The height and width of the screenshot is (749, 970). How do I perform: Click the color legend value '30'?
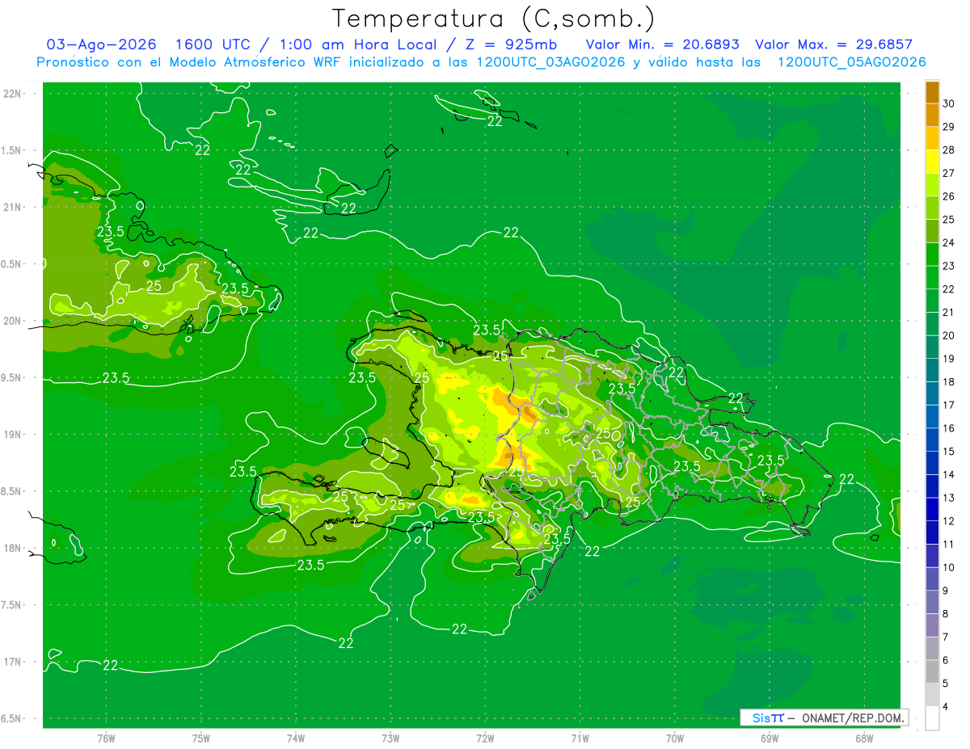(x=949, y=103)
